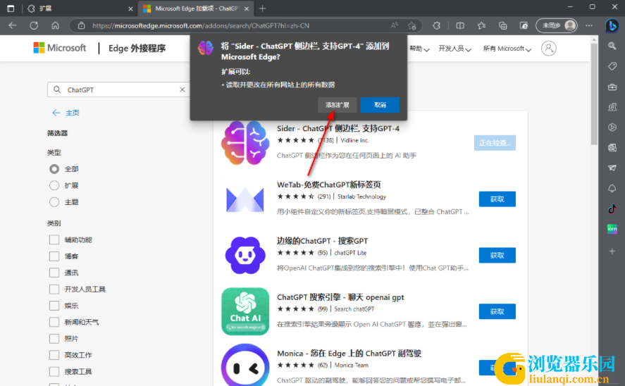
Task: Go back with the browser back arrow
Action: (x=13, y=25)
